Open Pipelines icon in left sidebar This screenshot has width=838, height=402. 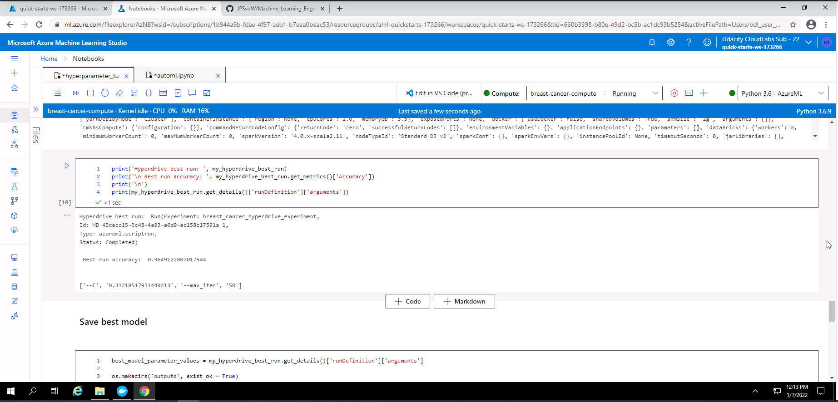[15, 201]
